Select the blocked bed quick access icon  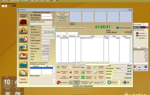(23, 39)
